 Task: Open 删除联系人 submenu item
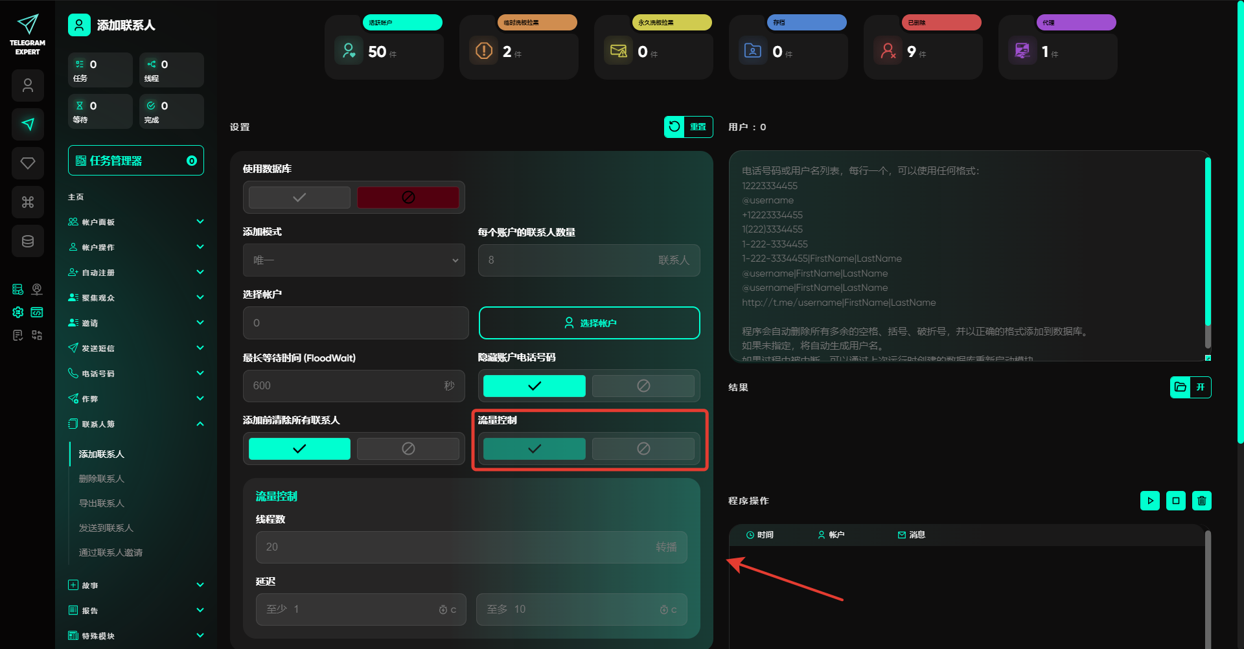102,479
